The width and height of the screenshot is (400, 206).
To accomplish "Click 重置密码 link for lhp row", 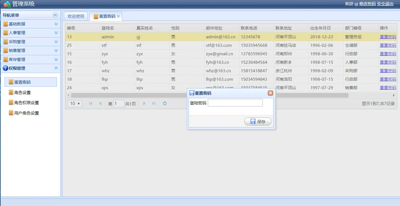I will point(388,79).
